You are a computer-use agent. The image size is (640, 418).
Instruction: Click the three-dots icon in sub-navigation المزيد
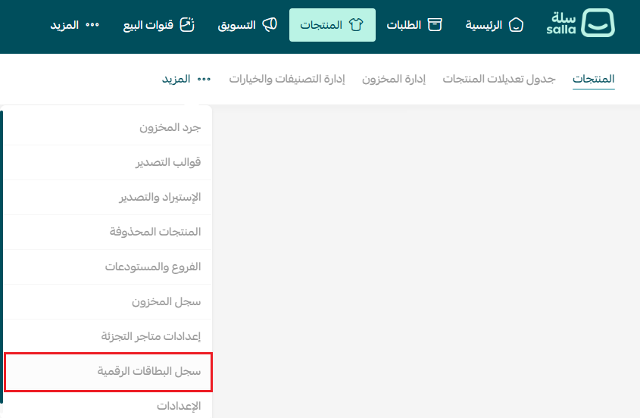(204, 80)
